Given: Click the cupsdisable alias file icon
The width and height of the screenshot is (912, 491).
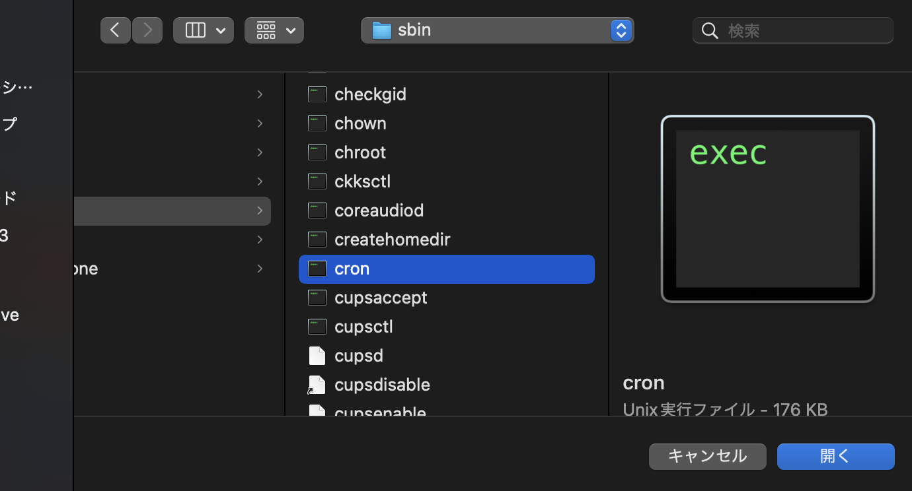Looking at the screenshot, I should (317, 385).
